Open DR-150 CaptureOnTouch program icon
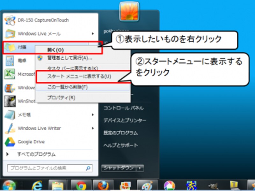Screen dimensions: 255x191 tap(10, 20)
